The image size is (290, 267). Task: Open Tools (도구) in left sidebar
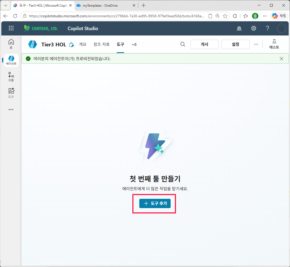(x=11, y=93)
